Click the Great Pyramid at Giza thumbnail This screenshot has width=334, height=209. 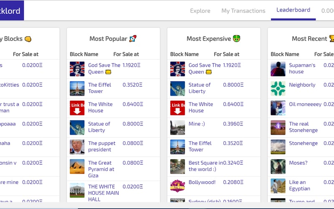point(77,166)
